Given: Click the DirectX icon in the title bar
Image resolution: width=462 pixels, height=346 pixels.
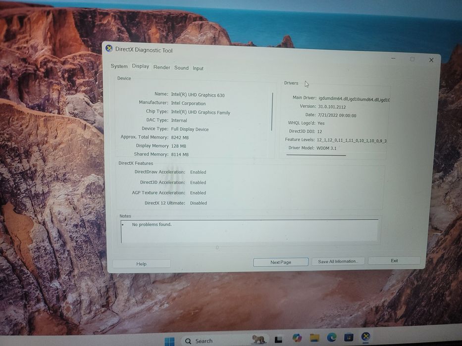Looking at the screenshot, I should (109, 48).
